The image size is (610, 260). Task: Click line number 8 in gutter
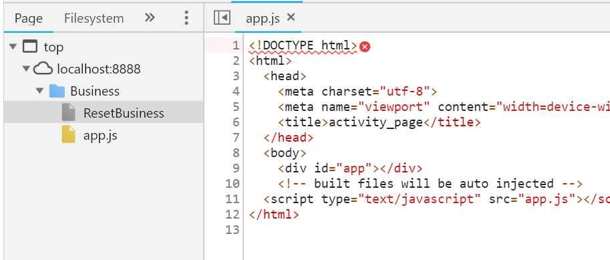[236, 153]
